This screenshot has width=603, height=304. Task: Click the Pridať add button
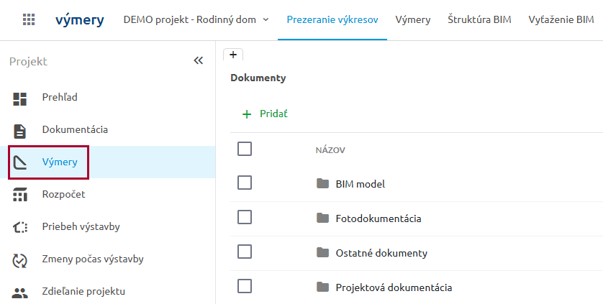click(265, 114)
